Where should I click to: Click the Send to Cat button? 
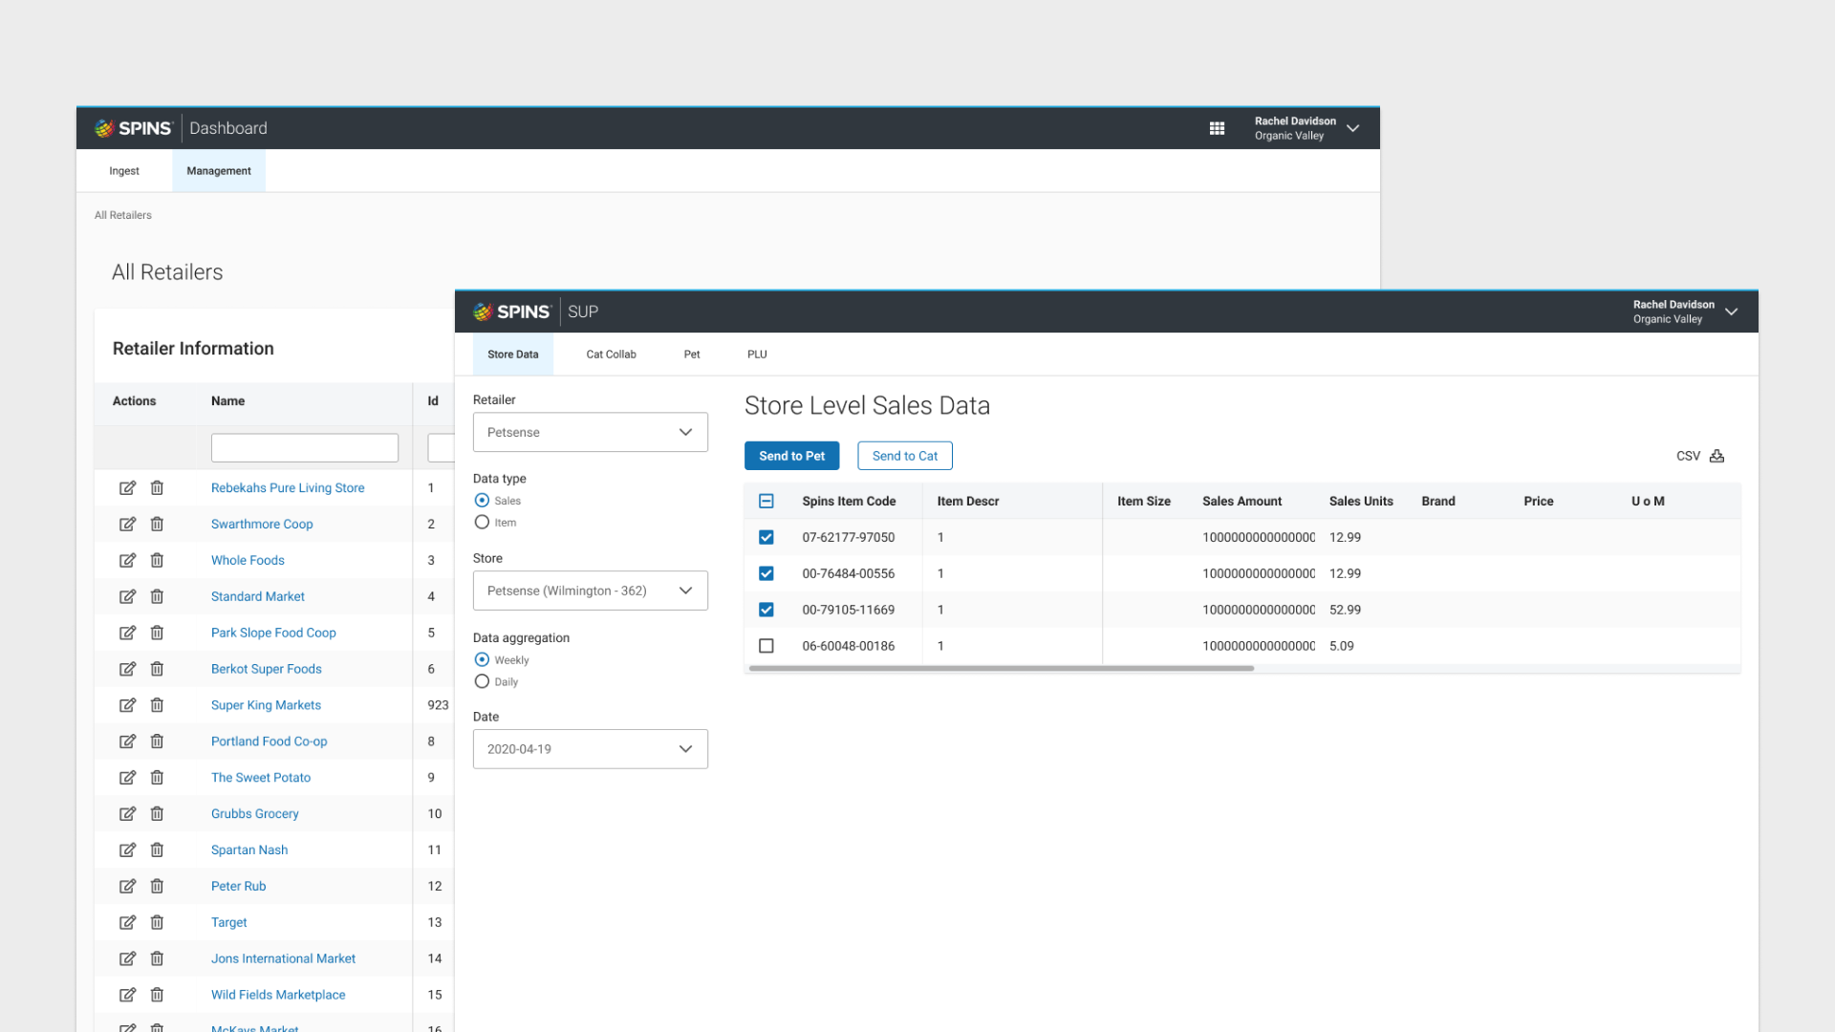click(905, 456)
